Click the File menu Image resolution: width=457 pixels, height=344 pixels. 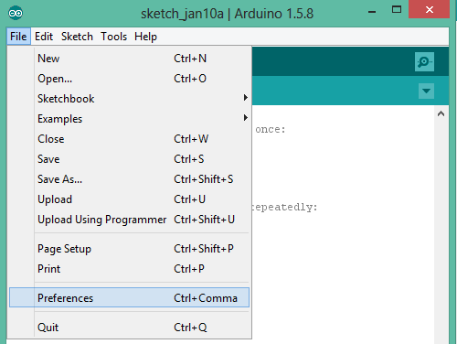click(x=18, y=37)
